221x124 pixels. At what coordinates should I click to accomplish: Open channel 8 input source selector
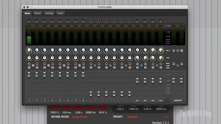83,21
